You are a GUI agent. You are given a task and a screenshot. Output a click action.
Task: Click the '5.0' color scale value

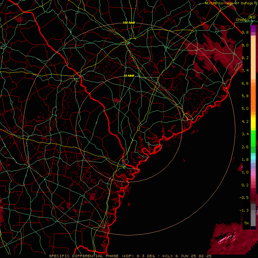tap(245, 109)
